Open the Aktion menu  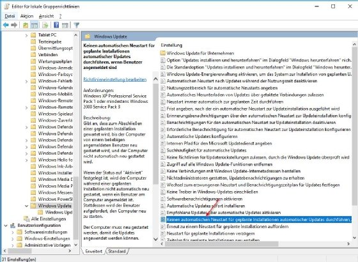pos(27,16)
